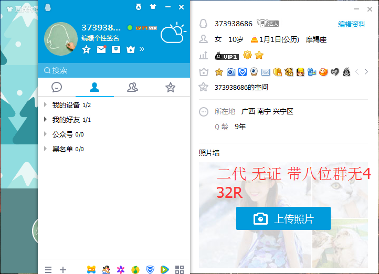Open the mail envelope icon with red dot
The width and height of the screenshot is (379, 274).
[101, 49]
